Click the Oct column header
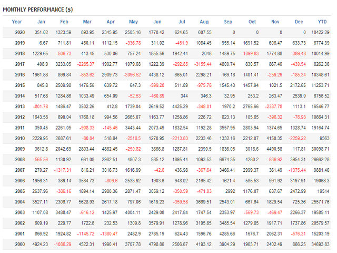Screen dimensions: 337x253 point(252,22)
